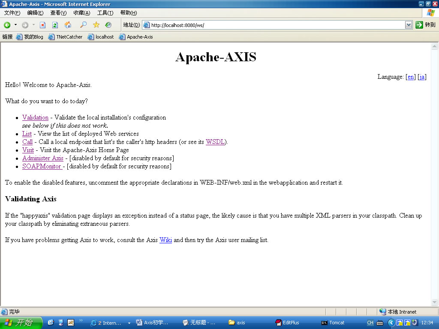Switch language to Japanese via ja link
This screenshot has height=329, width=439.
tap(422, 77)
